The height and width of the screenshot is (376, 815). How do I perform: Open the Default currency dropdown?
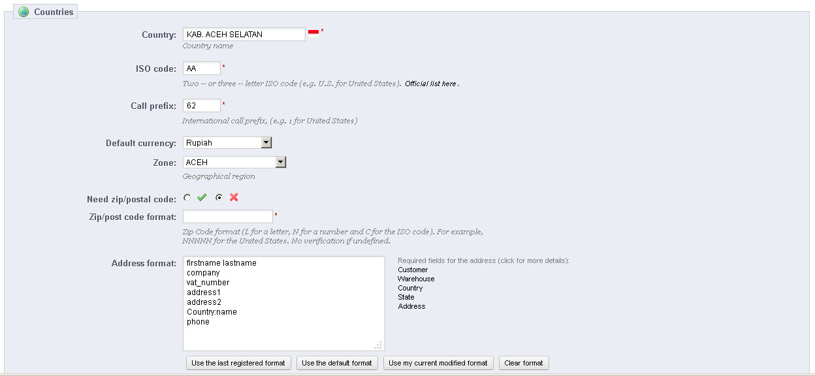(x=227, y=142)
